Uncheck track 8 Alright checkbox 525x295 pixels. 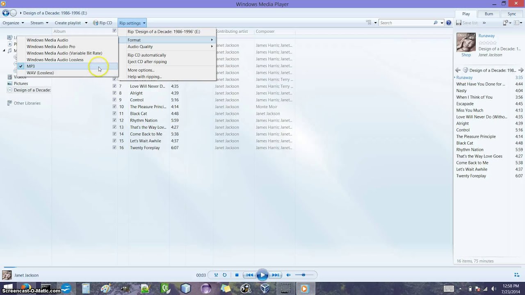[114, 93]
